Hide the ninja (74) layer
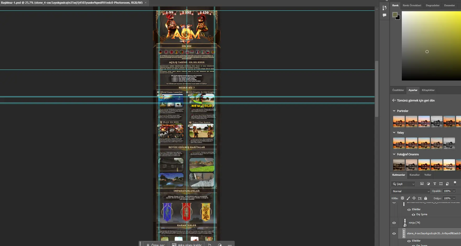Image resolution: width=461 pixels, height=246 pixels. [394, 223]
